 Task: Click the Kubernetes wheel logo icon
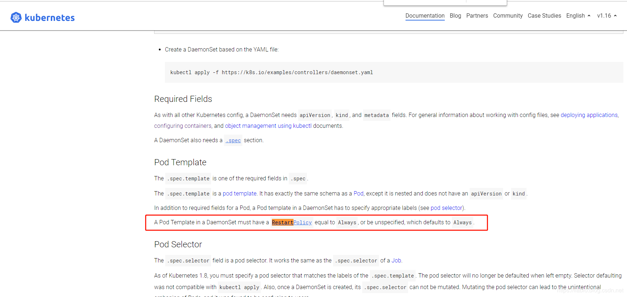click(16, 17)
